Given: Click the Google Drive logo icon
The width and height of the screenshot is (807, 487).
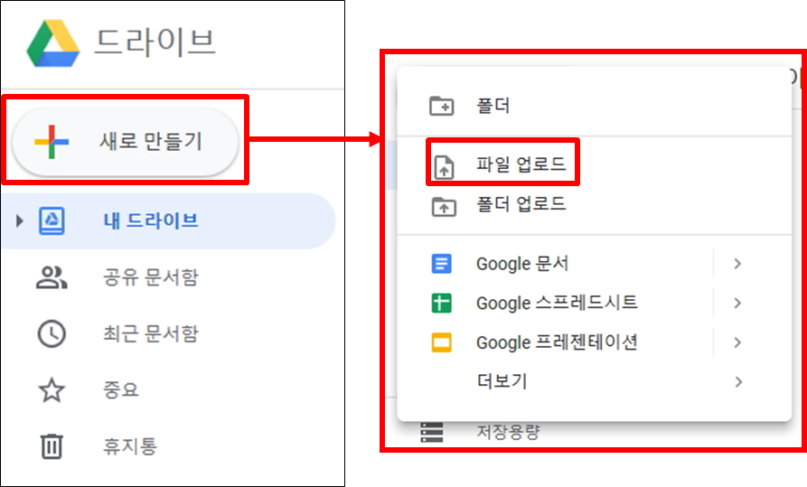Looking at the screenshot, I should coord(53,43).
